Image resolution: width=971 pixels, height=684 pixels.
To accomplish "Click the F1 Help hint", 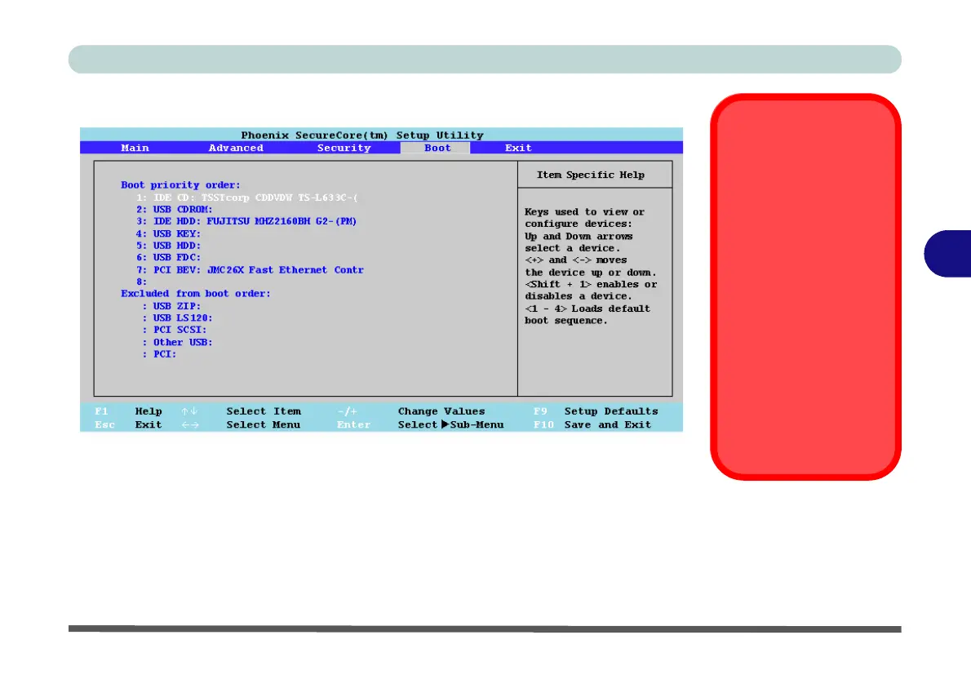I will [128, 411].
